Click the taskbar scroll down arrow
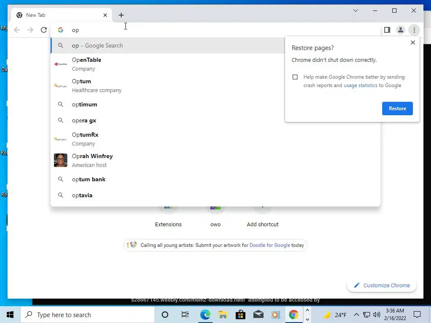 (x=307, y=320)
